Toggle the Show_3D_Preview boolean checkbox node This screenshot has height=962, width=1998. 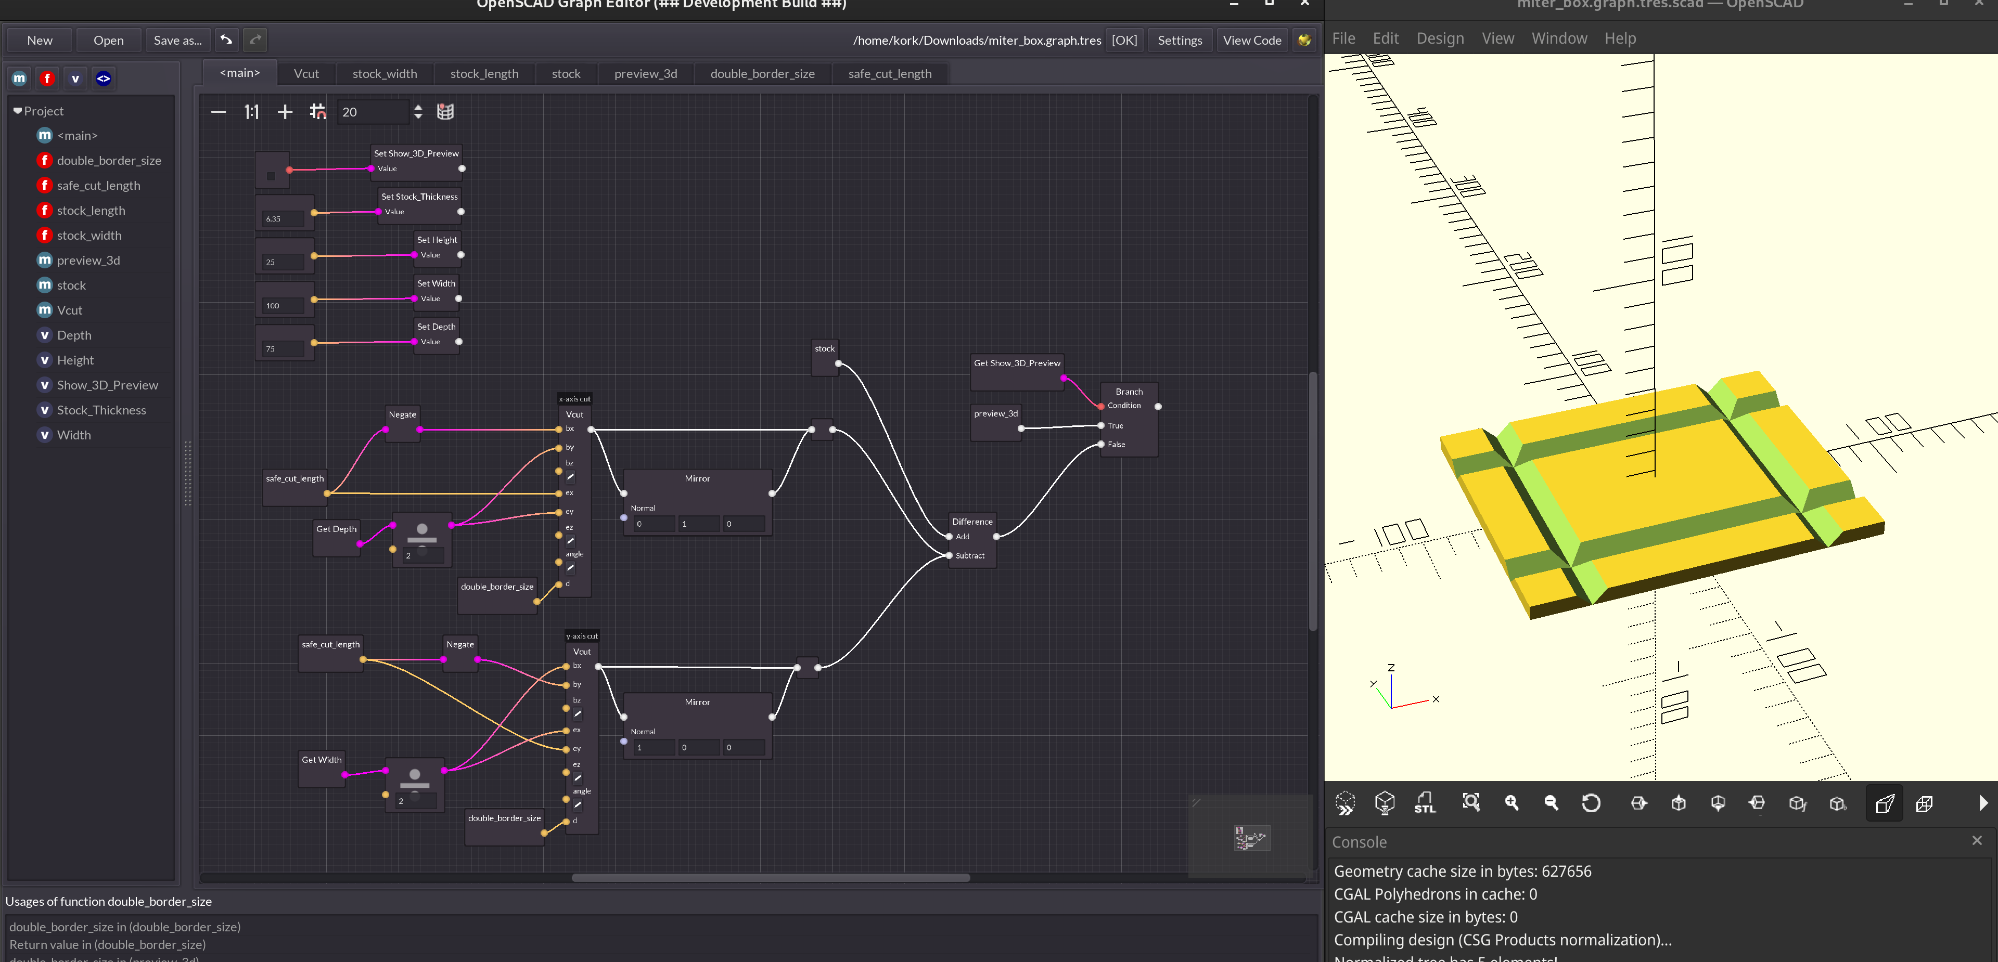pyautogui.click(x=271, y=176)
